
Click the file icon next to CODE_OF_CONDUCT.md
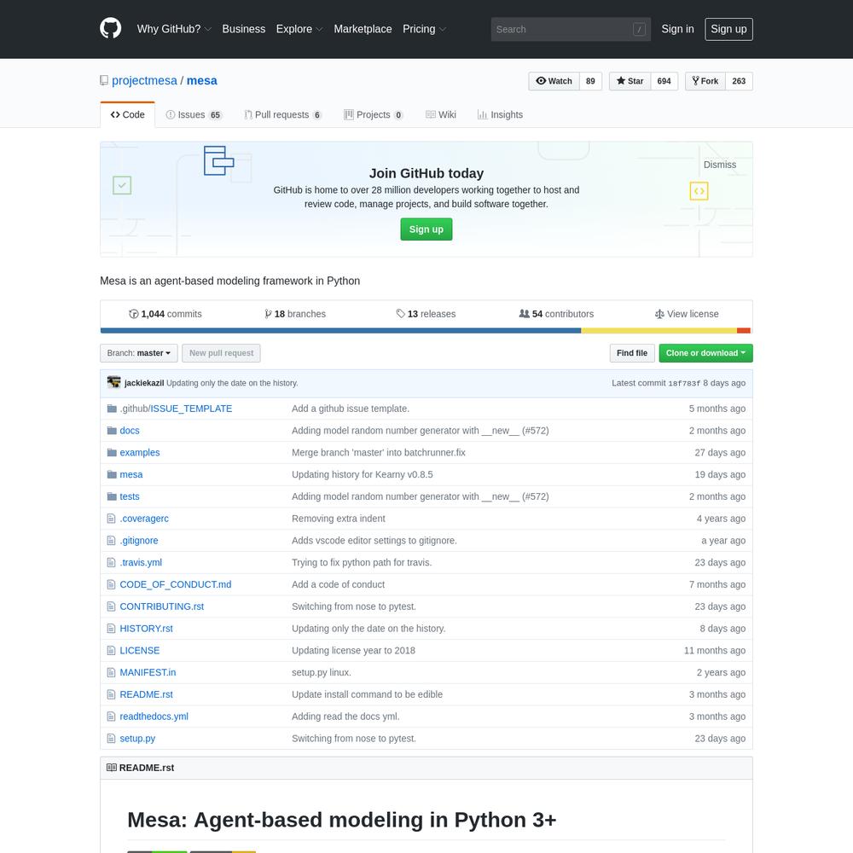click(x=112, y=585)
